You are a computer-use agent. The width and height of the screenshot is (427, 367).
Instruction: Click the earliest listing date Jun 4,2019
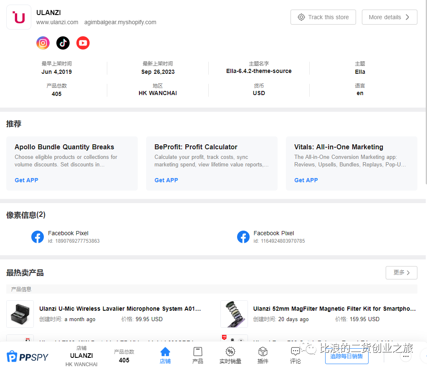pos(57,72)
